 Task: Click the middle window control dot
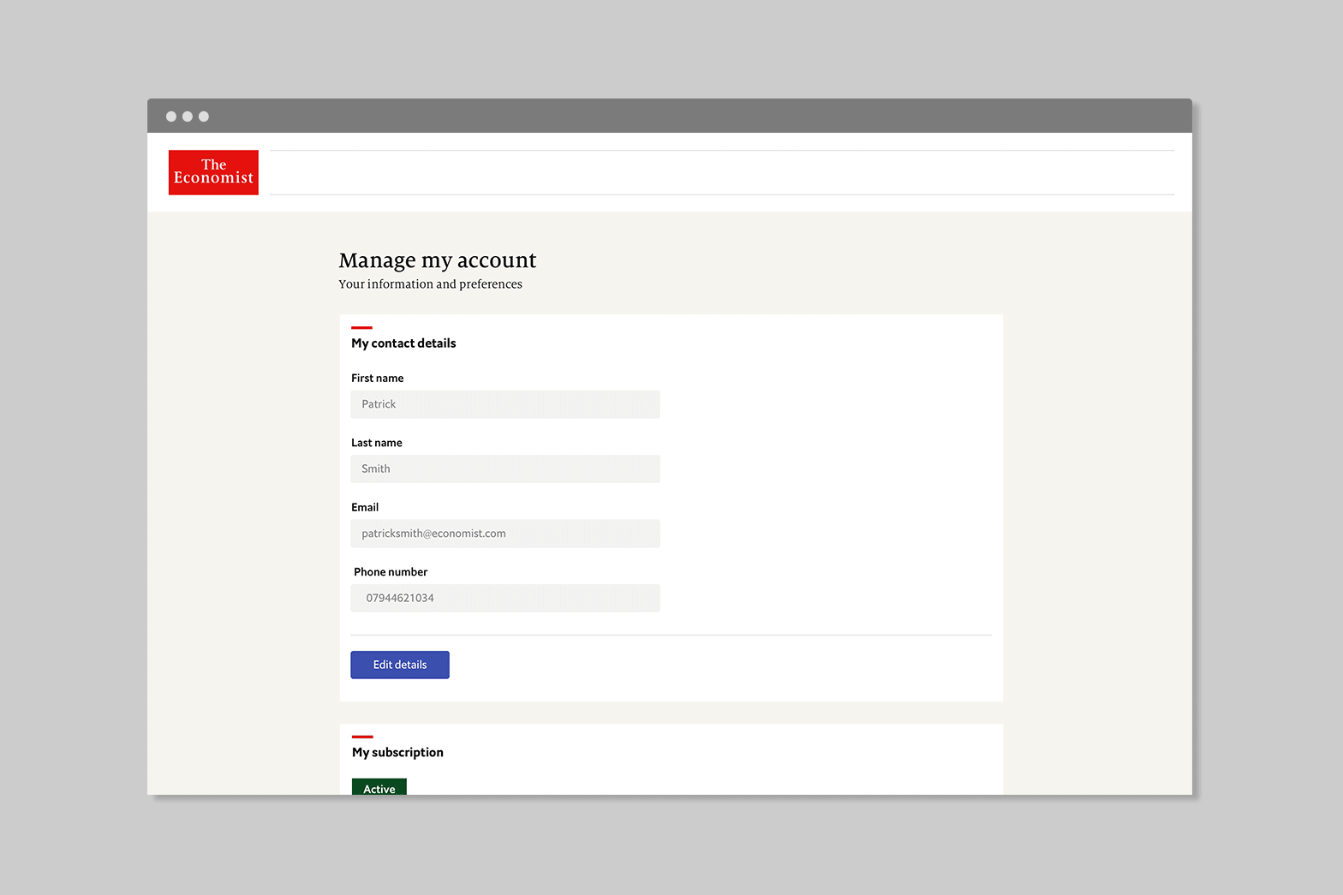[188, 116]
